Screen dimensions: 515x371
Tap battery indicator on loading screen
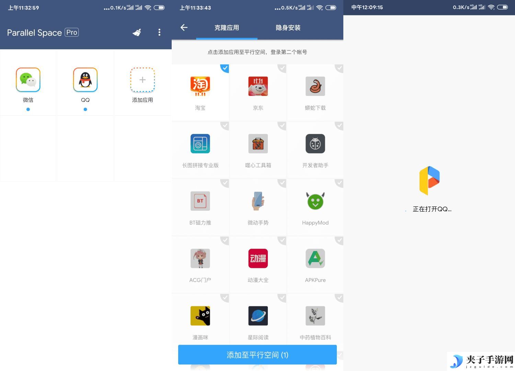[x=502, y=7]
